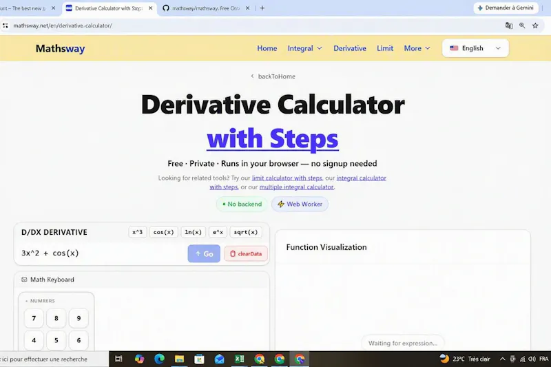Insert the x^3 example chip
The height and width of the screenshot is (367, 551).
coord(137,232)
